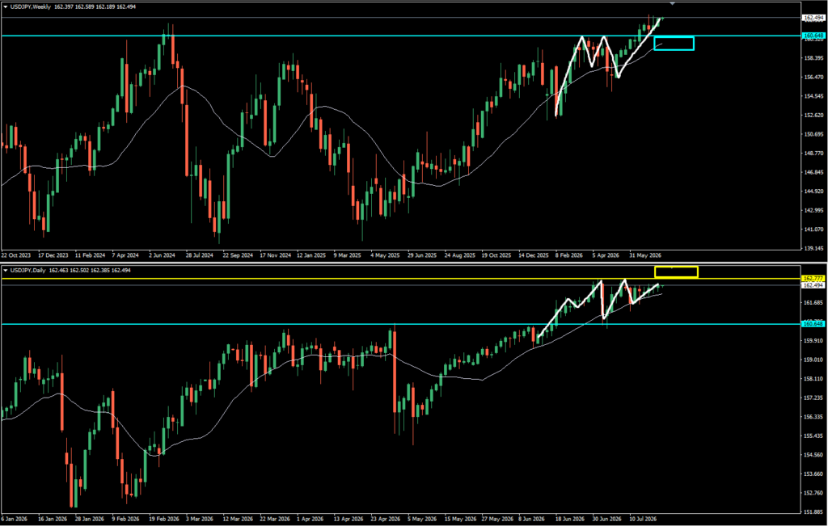Click the 14 Dec 2025 date label
828x526 pixels.
tap(534, 255)
